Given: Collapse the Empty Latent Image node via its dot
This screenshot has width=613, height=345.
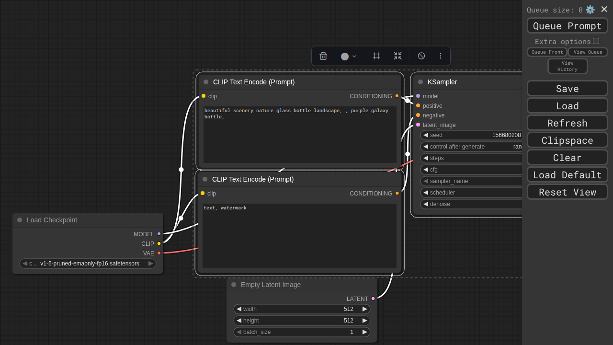Looking at the screenshot, I should pyautogui.click(x=234, y=285).
